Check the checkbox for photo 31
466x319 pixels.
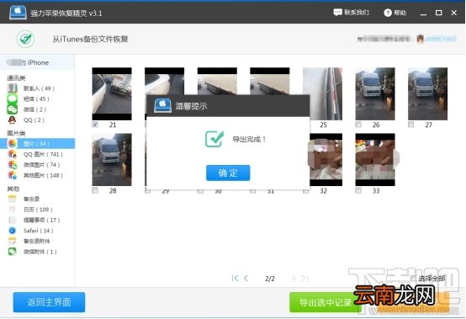253,191
